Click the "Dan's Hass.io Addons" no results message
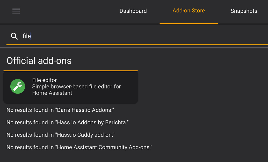The height and width of the screenshot is (162, 268). click(x=60, y=110)
